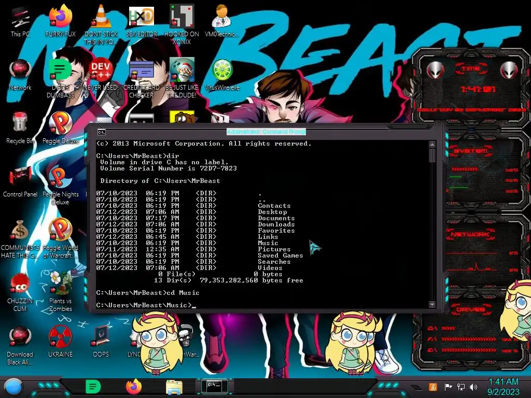
Task: Open the VLC cone shortcut on desktop
Action: pos(101,24)
